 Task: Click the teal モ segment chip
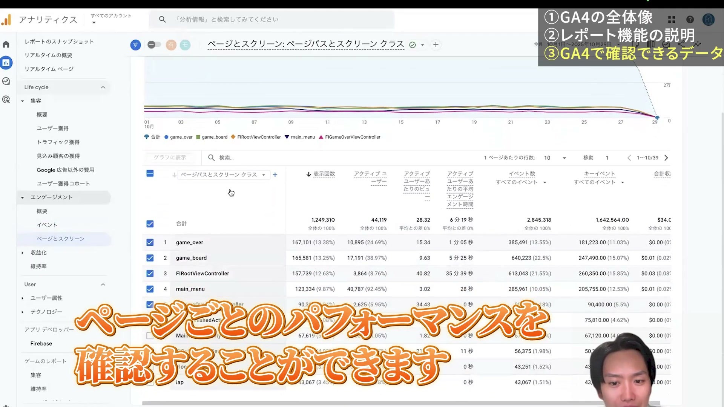coord(185,45)
